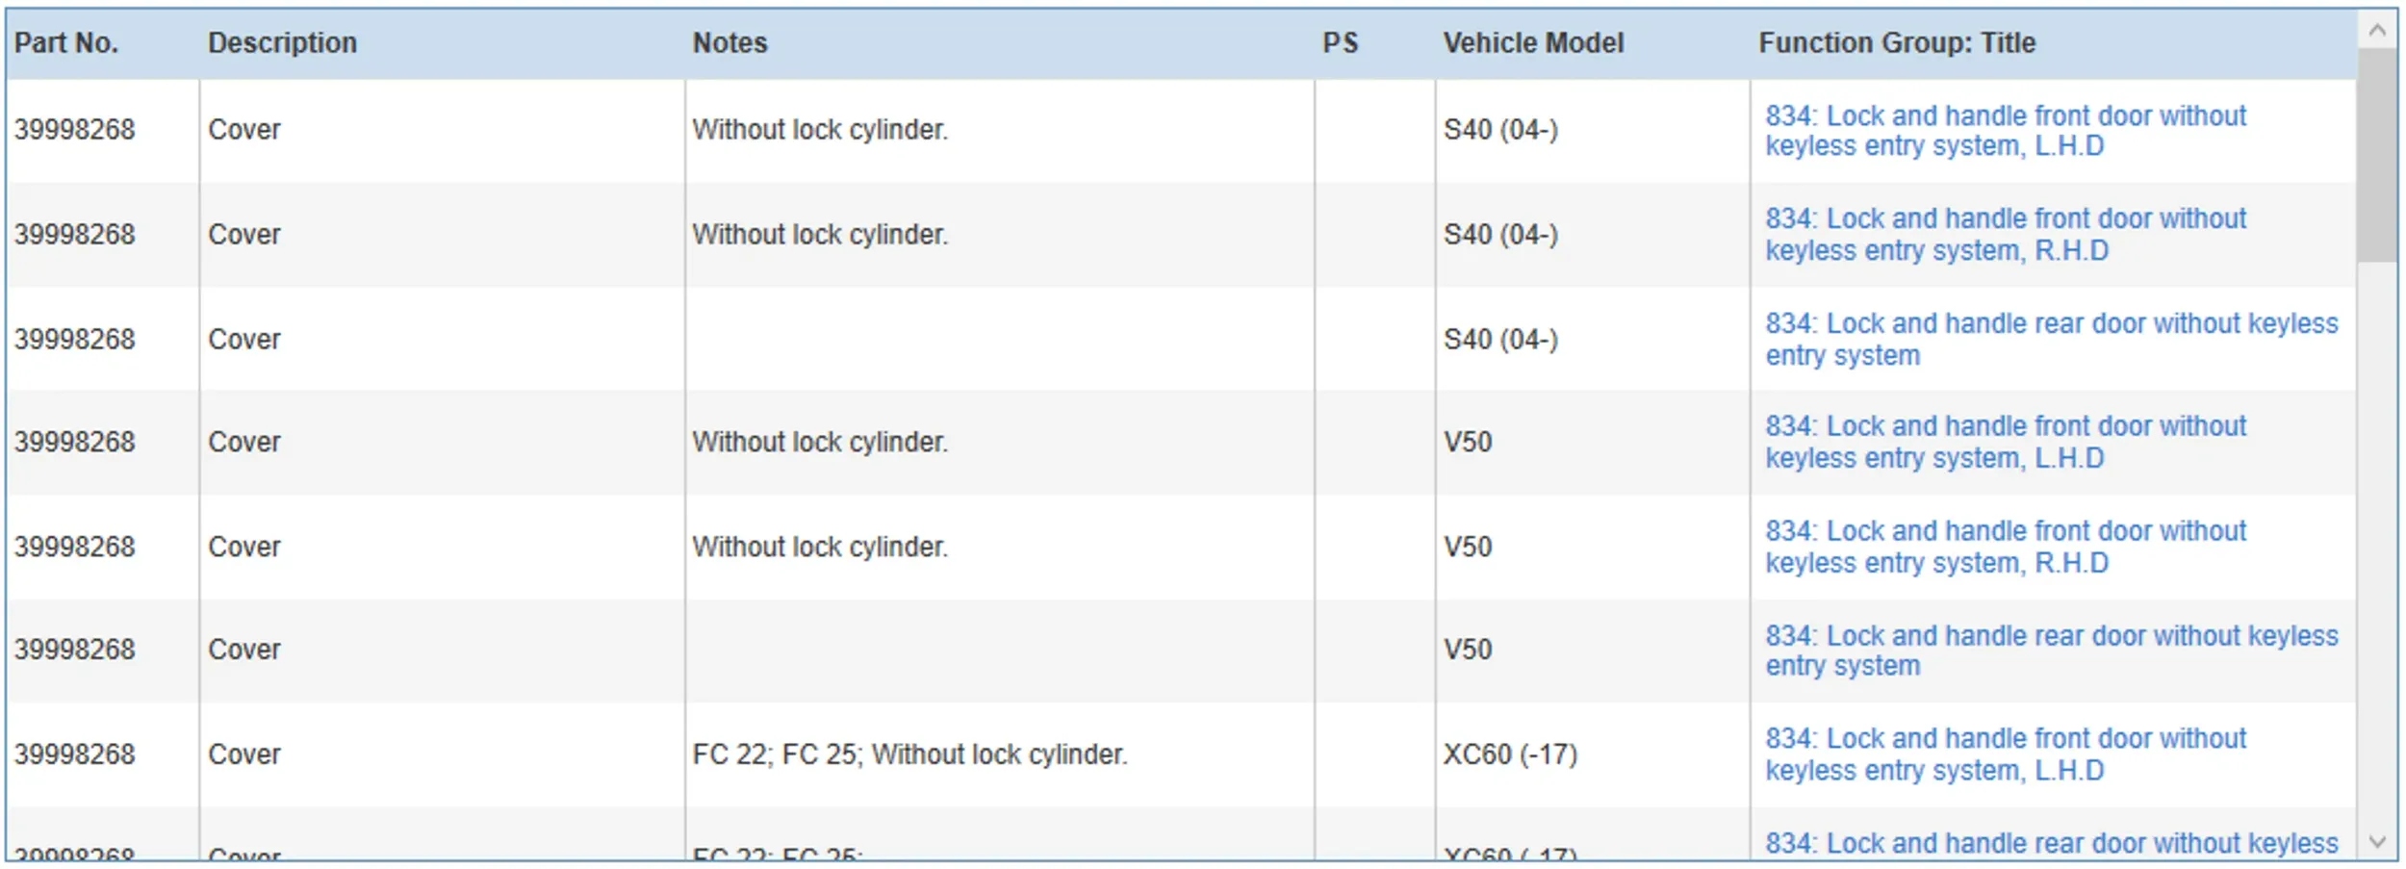The width and height of the screenshot is (2406, 869).
Task: Open XC60 front door L.H.D link
Action: 2004,754
